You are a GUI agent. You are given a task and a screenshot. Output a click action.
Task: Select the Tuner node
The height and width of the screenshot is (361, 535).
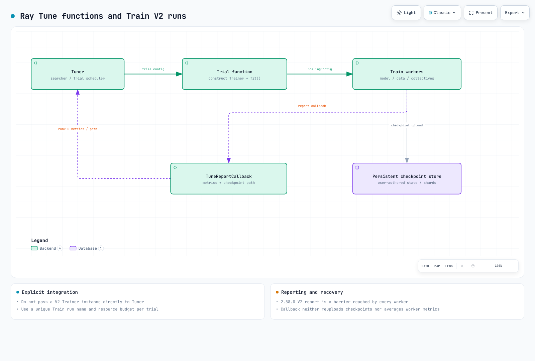point(78,74)
